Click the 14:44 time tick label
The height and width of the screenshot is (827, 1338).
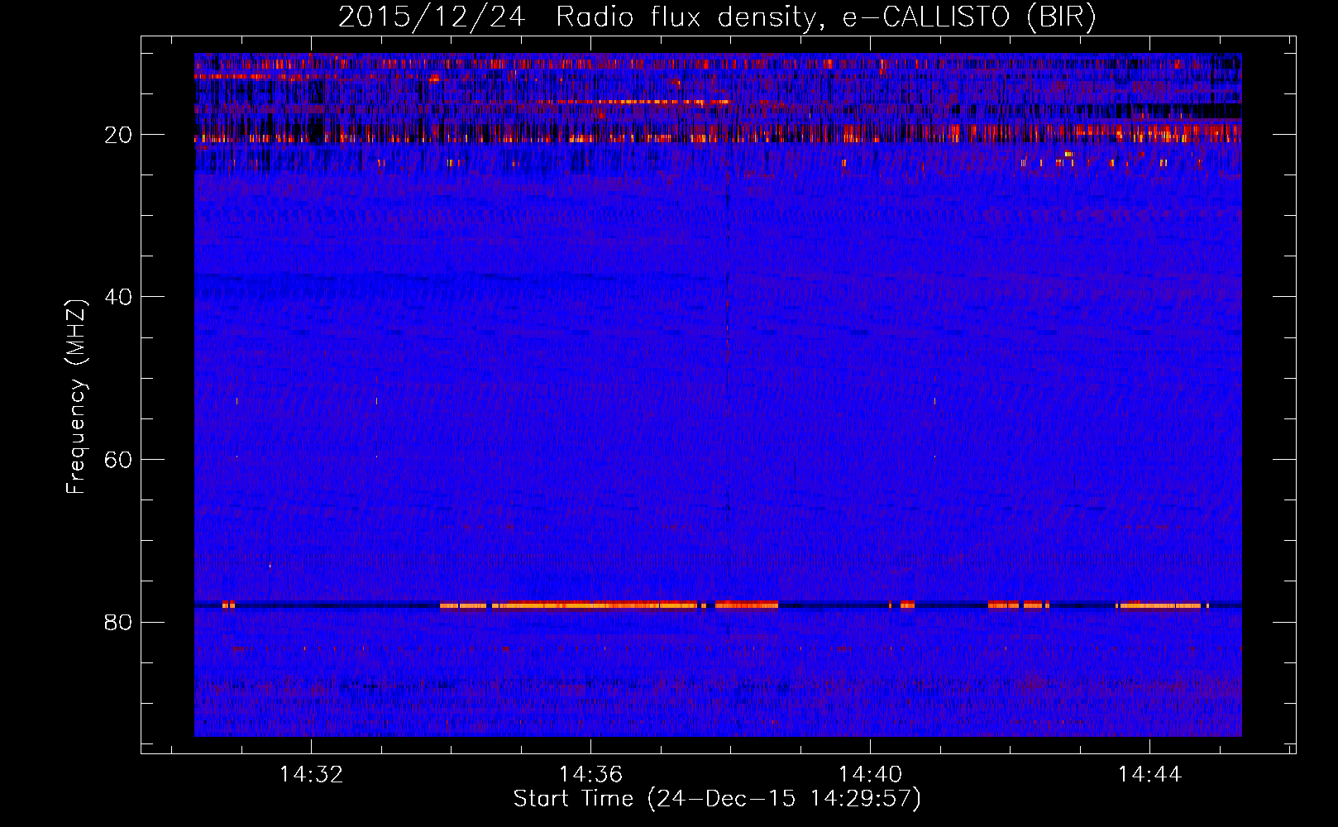[1149, 775]
